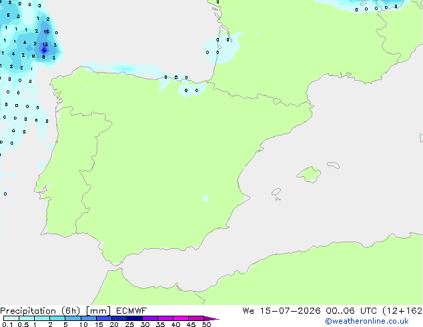Click the dark blue precipitation maximum spot
This screenshot has width=423, height=327.
[x=44, y=50]
